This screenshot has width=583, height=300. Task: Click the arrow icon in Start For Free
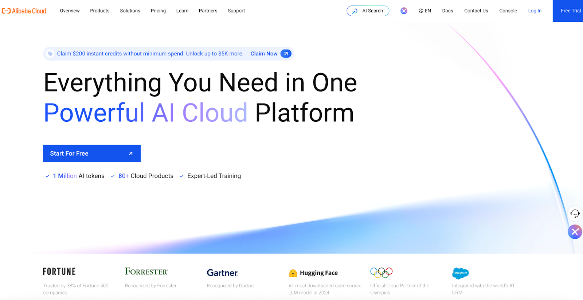tap(130, 153)
